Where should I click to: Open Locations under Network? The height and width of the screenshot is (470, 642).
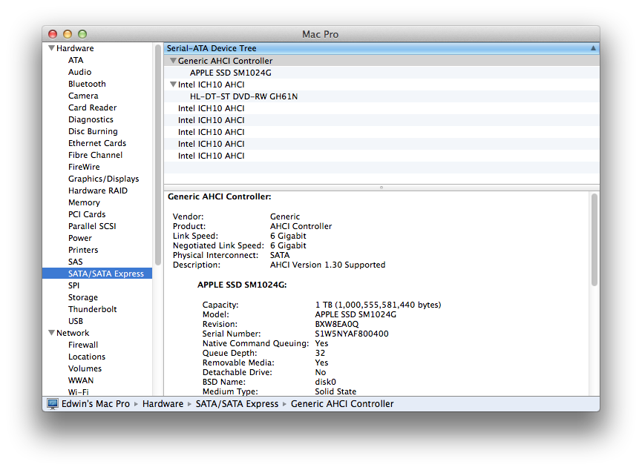pos(87,357)
